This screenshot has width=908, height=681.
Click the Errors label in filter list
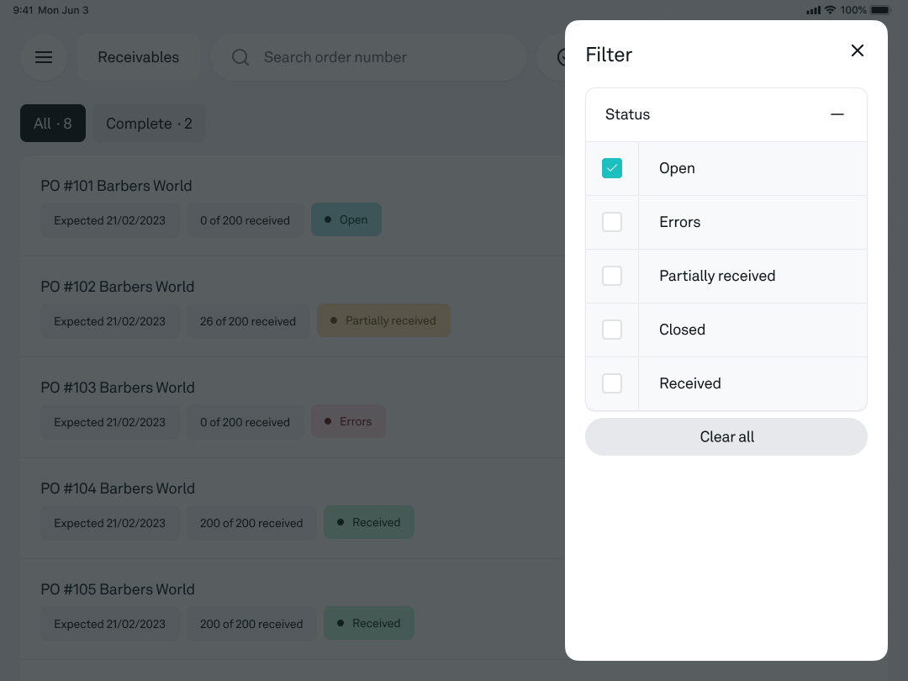tap(680, 222)
